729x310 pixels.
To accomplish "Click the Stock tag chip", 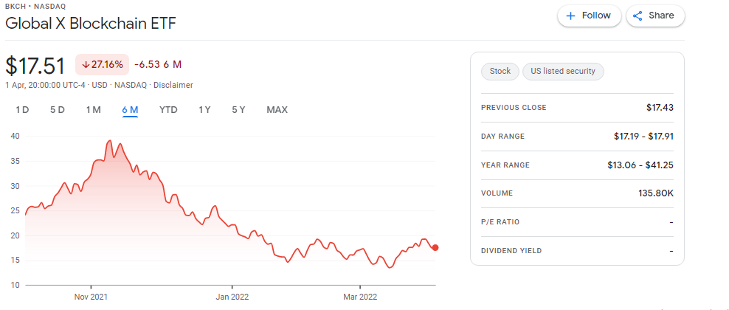I will tap(500, 72).
